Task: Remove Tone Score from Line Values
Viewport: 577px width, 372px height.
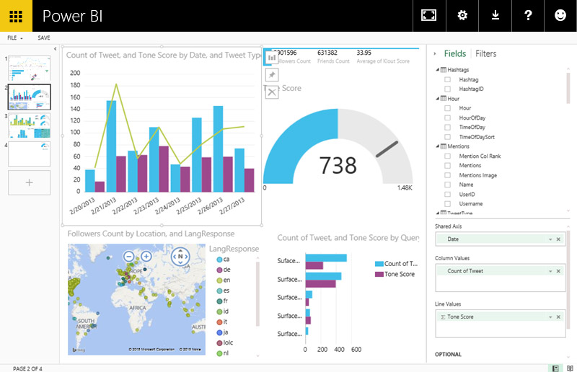Action: coord(558,317)
